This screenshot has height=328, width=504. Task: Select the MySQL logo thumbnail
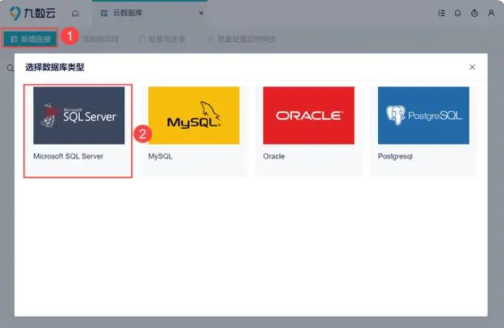coord(194,115)
